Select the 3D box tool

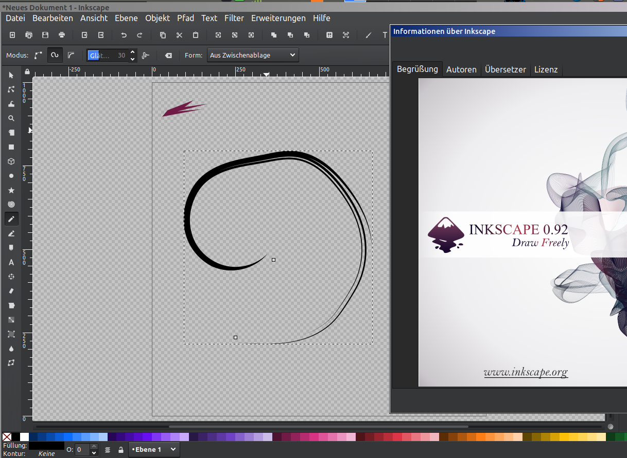point(11,161)
